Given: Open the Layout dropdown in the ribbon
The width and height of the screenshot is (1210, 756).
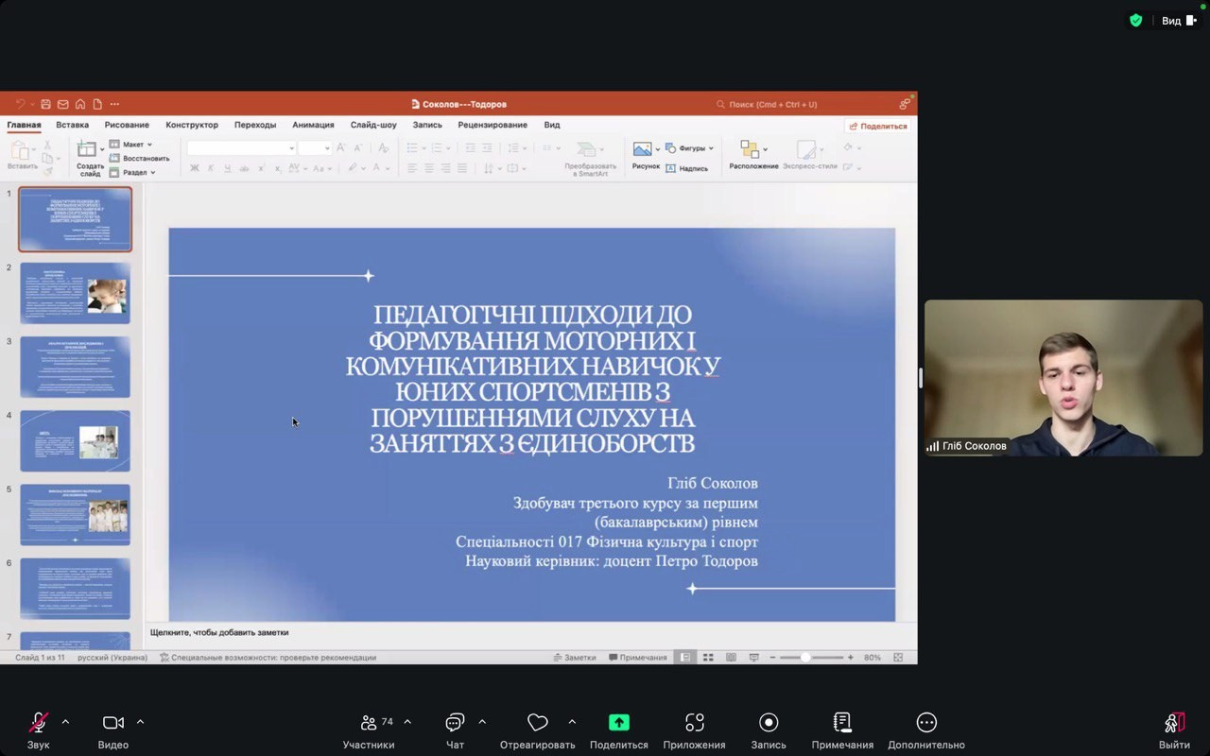Looking at the screenshot, I should tap(131, 145).
